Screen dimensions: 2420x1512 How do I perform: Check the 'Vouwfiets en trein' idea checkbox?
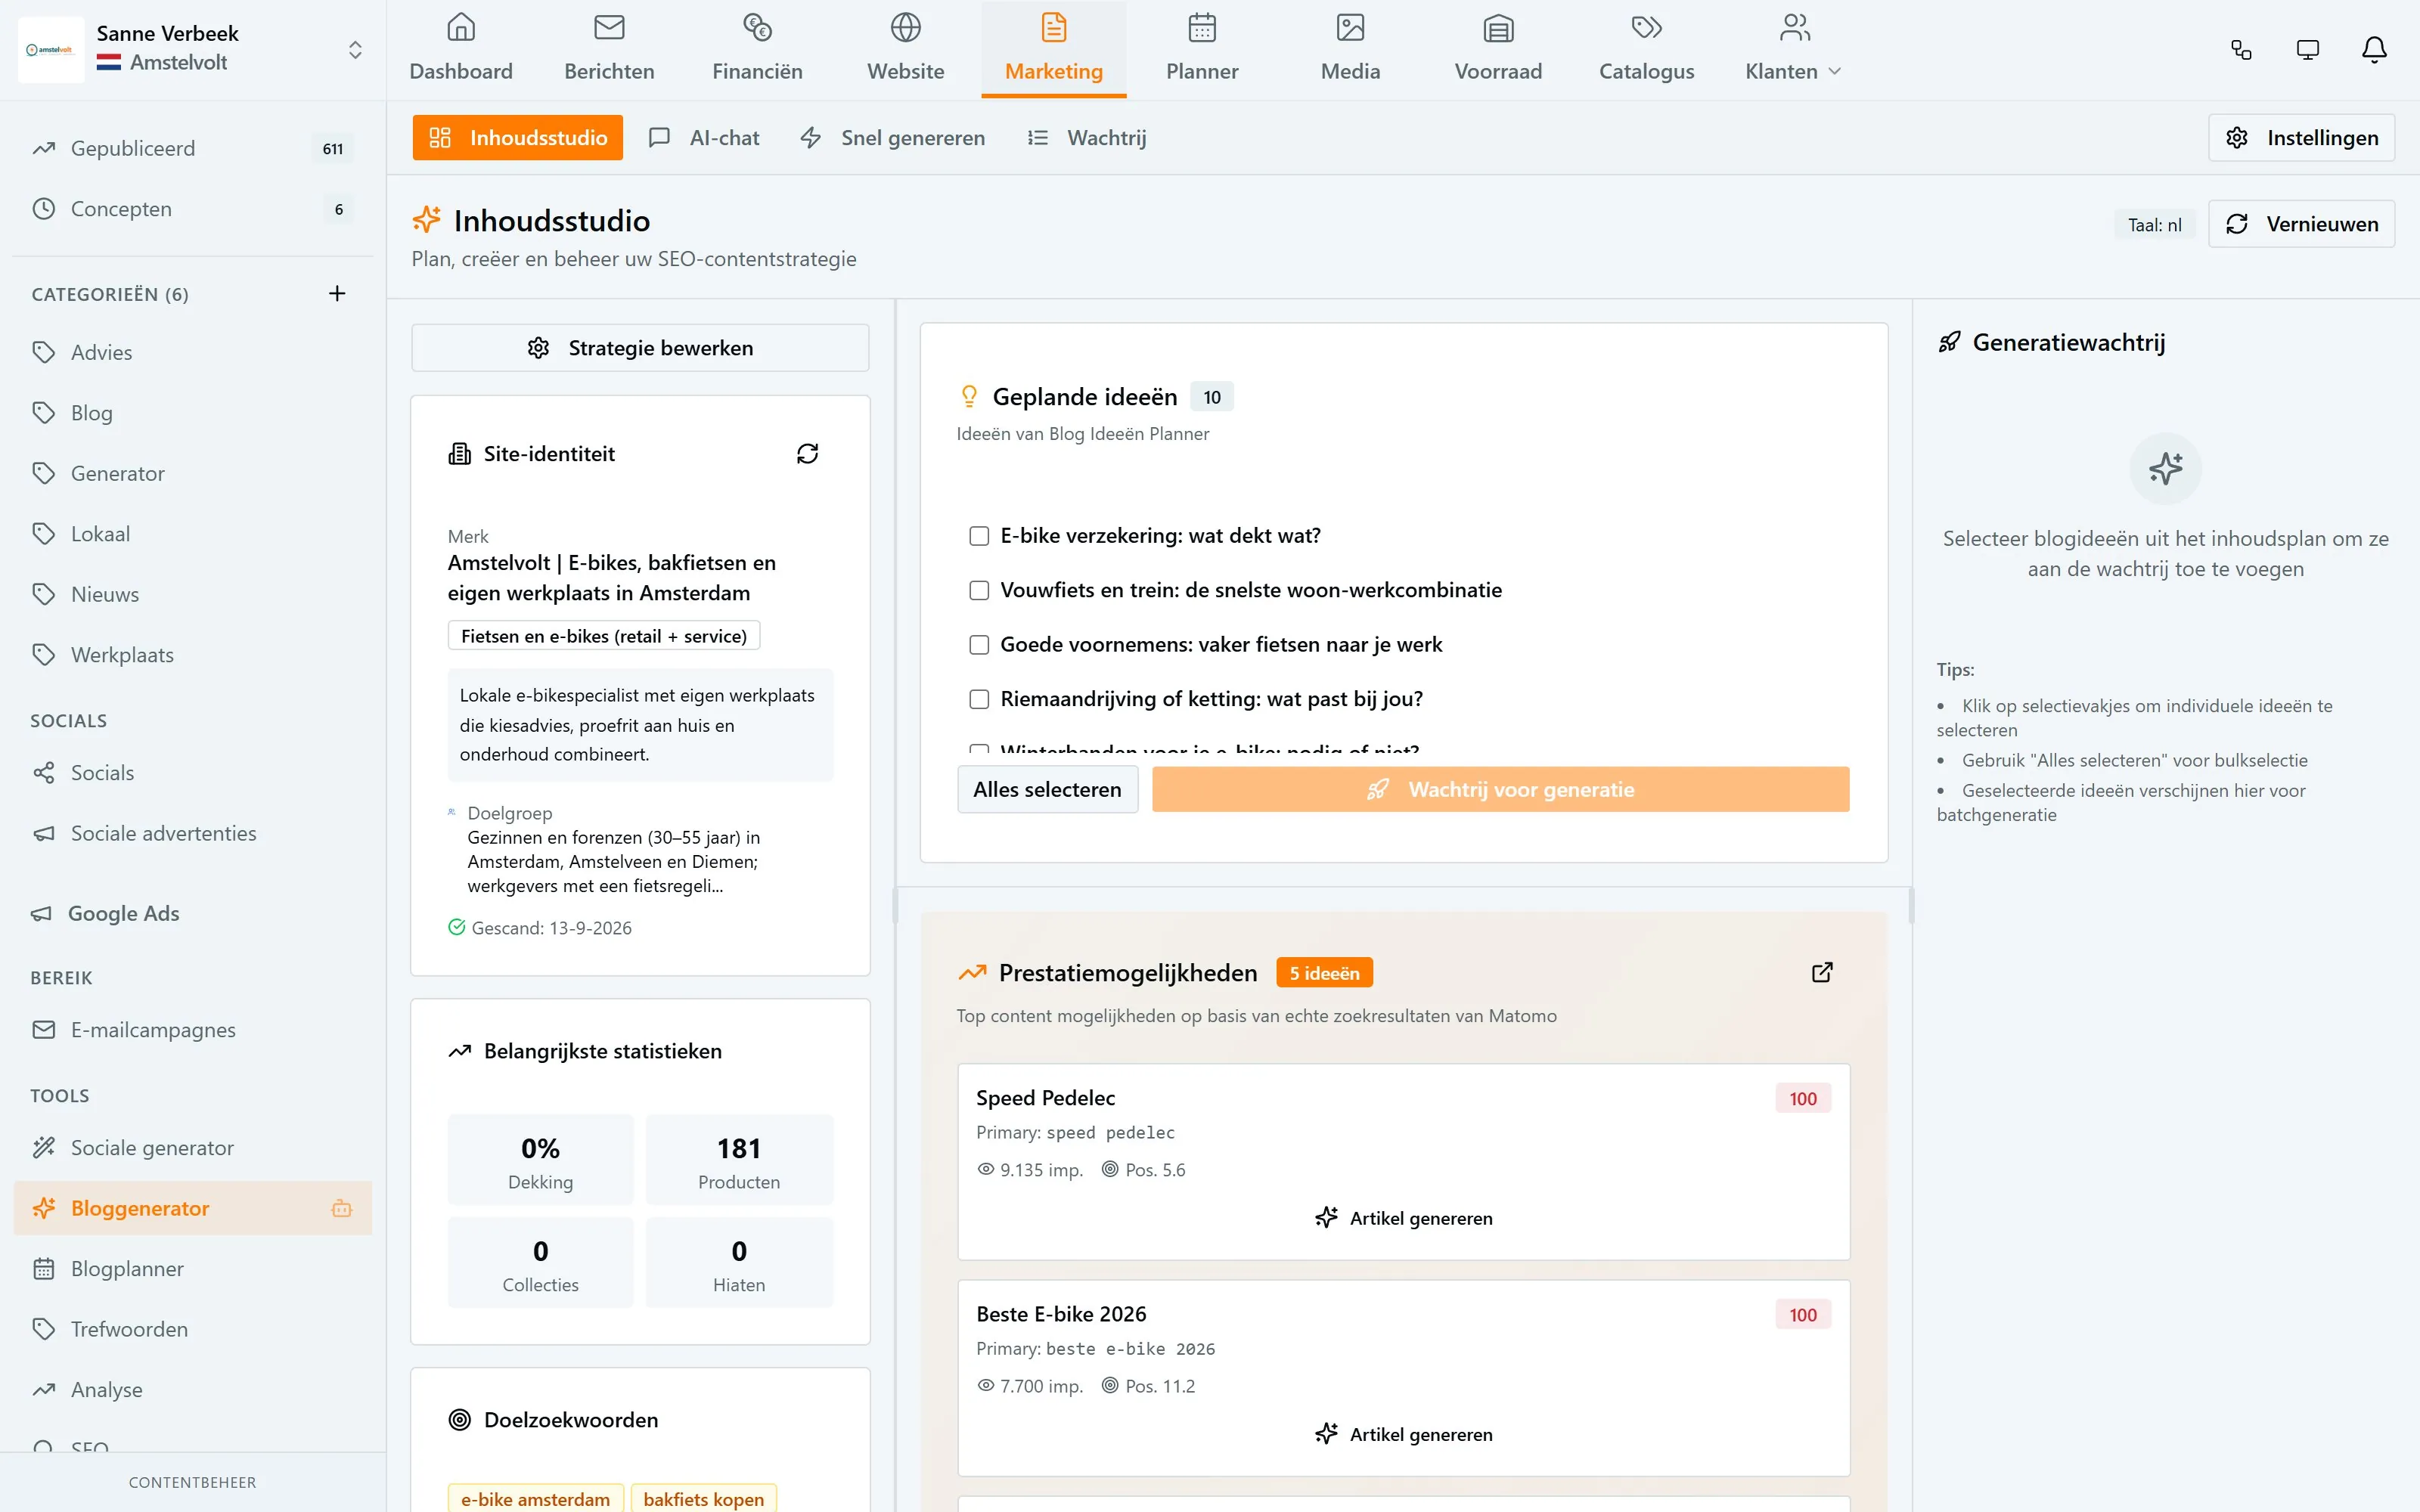(x=979, y=590)
